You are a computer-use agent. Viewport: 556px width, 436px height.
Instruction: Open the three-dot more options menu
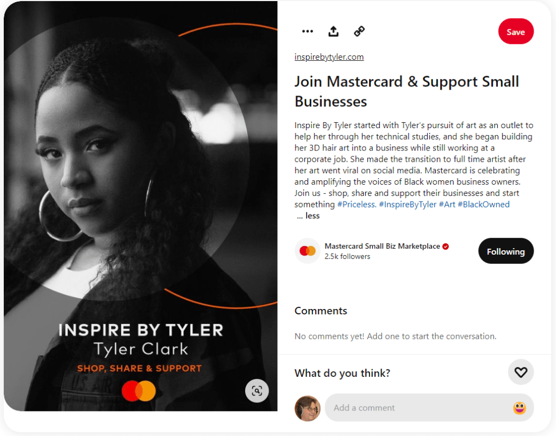(308, 31)
